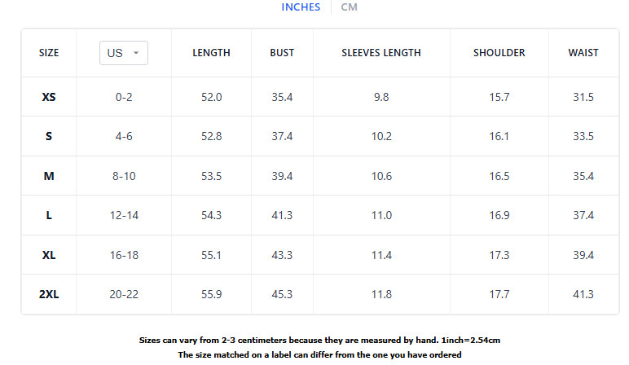Screen dimensions: 629x365
Task: Select the XL size row label
Action: click(49, 255)
